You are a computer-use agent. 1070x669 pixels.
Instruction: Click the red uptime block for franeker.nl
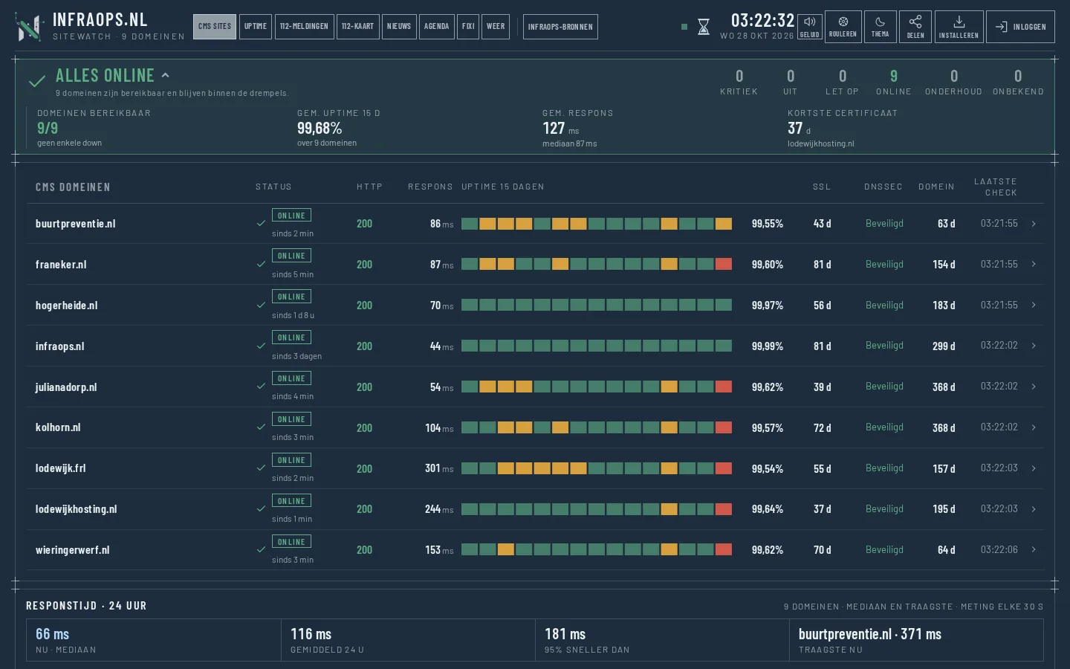[x=724, y=264]
